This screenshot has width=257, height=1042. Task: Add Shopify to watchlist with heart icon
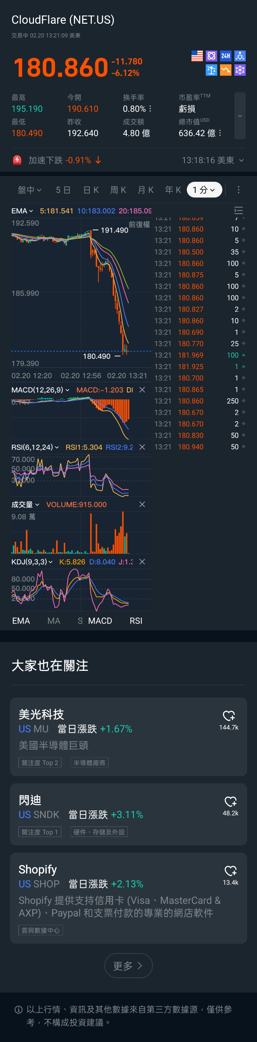coord(230,871)
